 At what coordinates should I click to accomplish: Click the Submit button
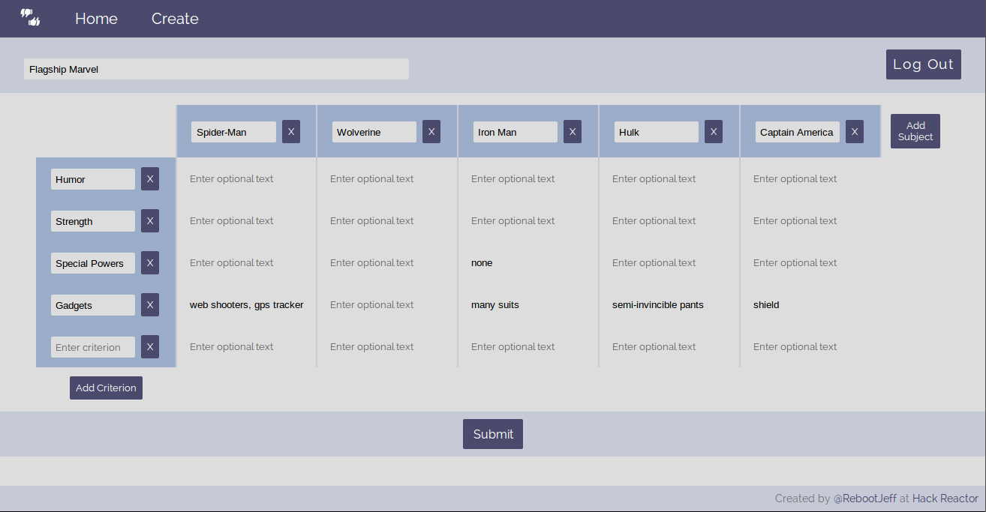click(493, 434)
